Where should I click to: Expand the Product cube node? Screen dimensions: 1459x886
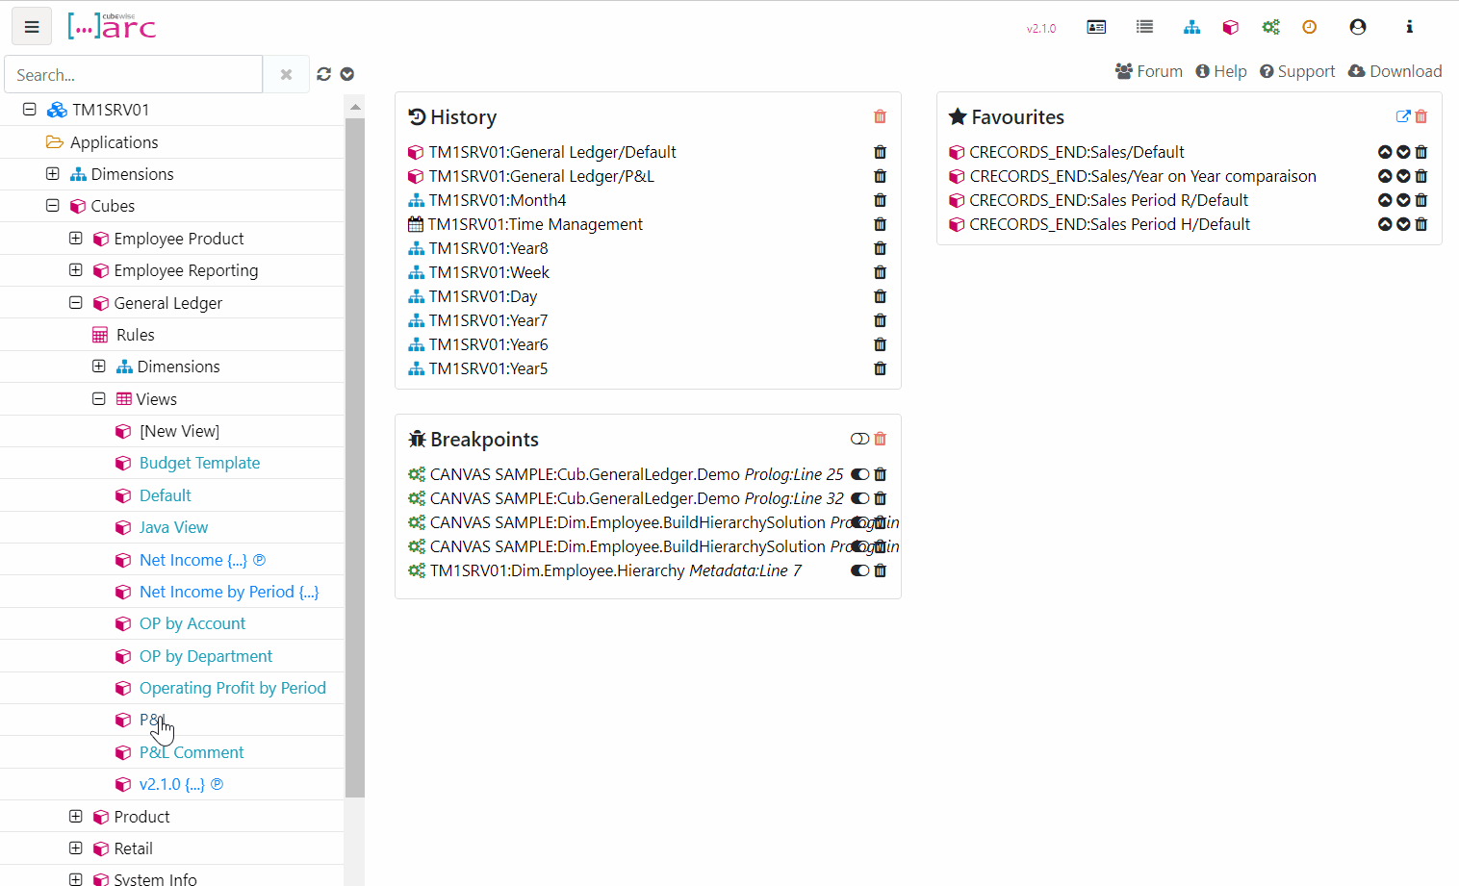[75, 816]
